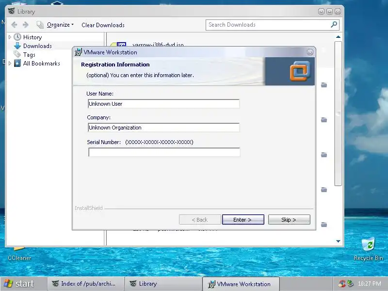Close the VMware Workstation installer dialog
This screenshot has height=291, width=388.
pos(310,52)
